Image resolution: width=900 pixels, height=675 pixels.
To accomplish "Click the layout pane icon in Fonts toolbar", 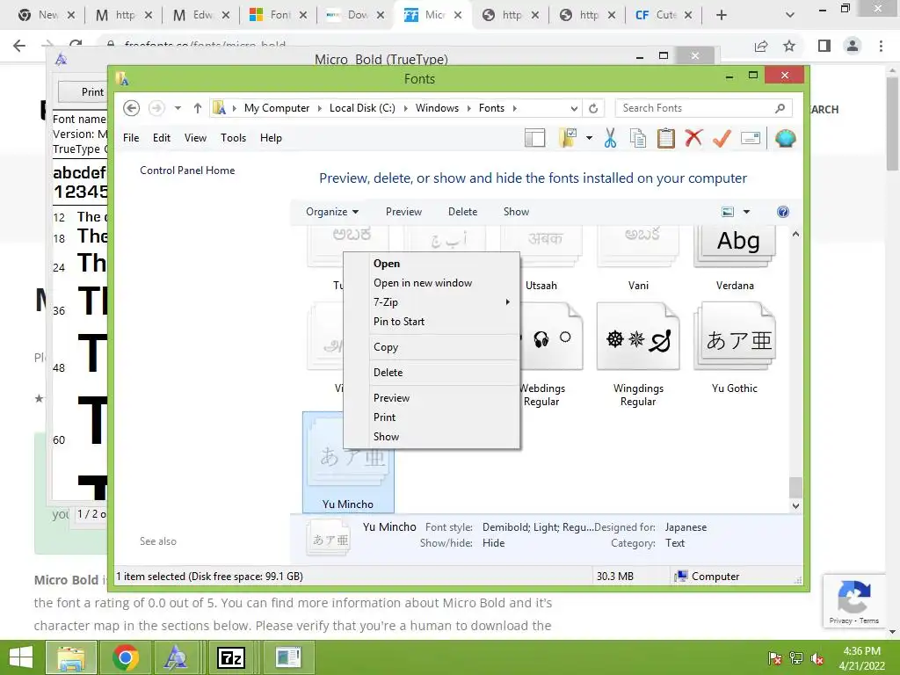I will [x=534, y=138].
